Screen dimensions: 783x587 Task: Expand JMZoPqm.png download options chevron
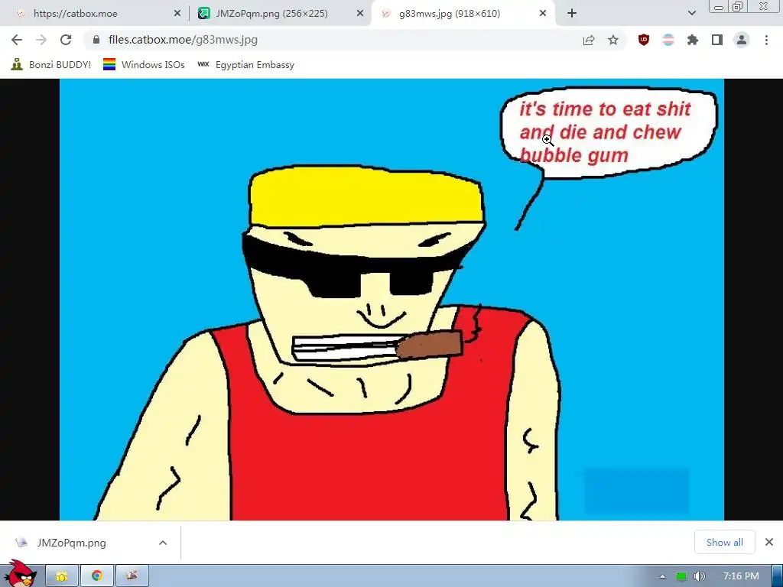pyautogui.click(x=163, y=543)
